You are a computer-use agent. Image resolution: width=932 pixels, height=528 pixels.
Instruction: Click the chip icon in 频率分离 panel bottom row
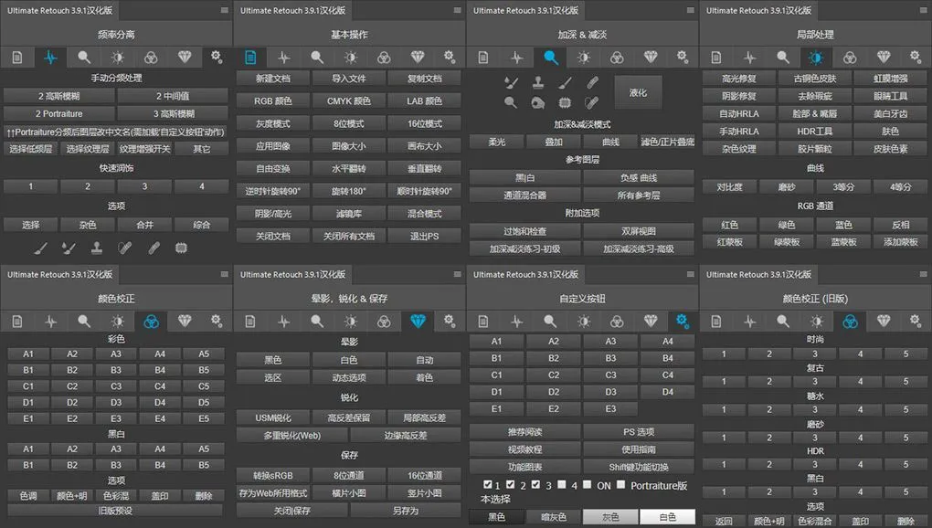[181, 248]
